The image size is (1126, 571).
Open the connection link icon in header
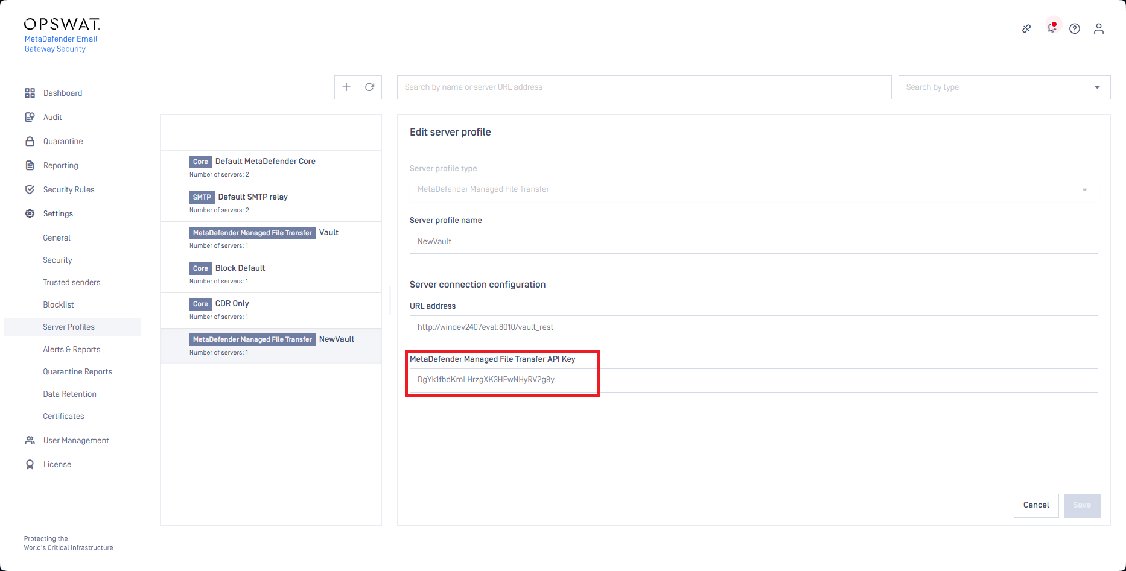[x=1026, y=28]
